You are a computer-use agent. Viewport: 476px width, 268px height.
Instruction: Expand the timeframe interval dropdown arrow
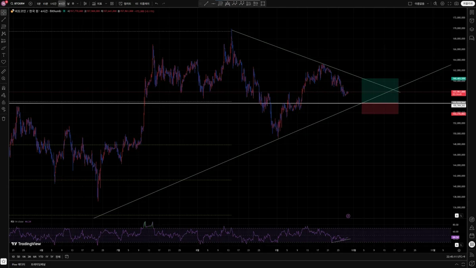click(77, 4)
